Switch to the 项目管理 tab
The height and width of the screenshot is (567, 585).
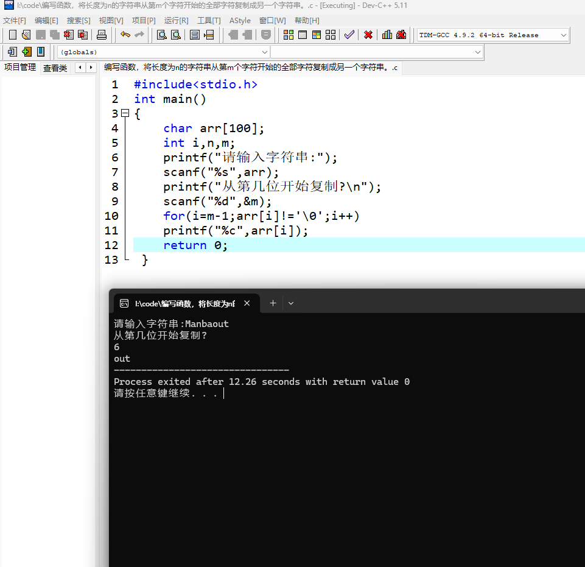[x=19, y=68]
